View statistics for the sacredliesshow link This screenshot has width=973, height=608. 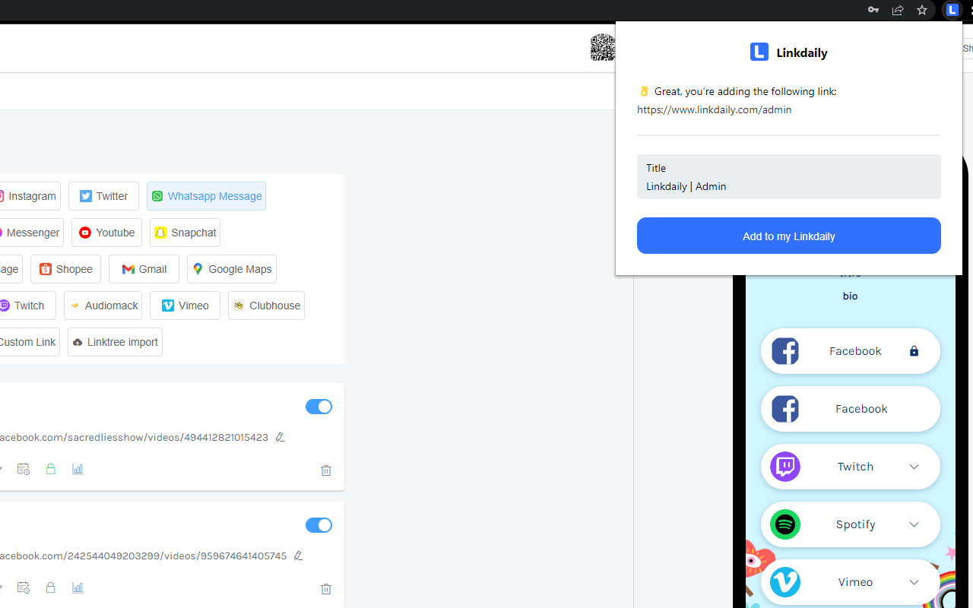(78, 469)
